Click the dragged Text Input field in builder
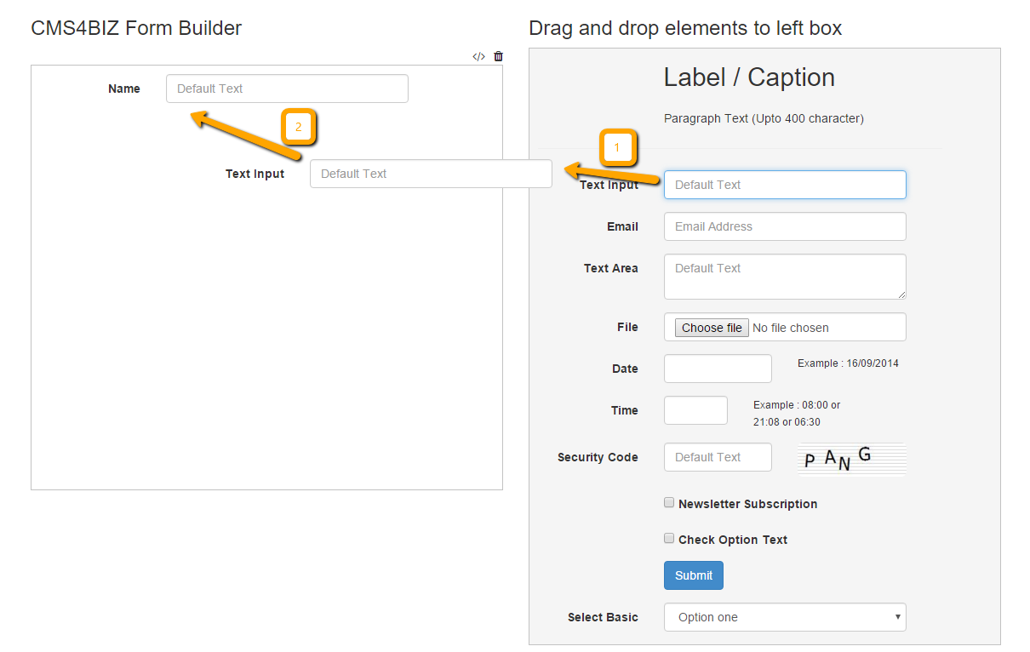This screenshot has width=1030, height=652. (x=431, y=174)
